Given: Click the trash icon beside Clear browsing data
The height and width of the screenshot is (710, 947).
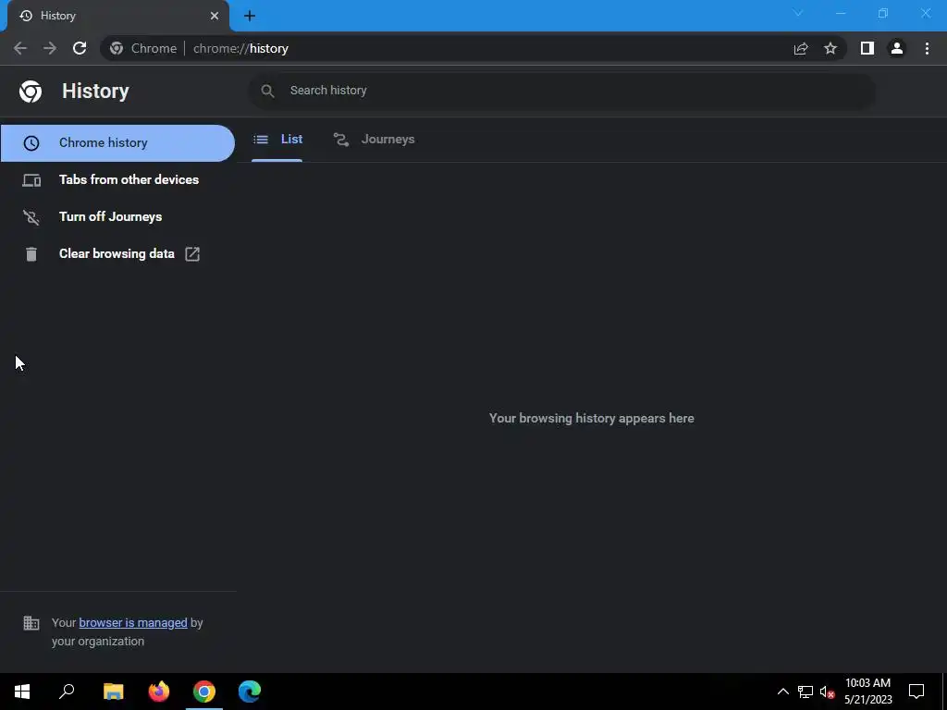Looking at the screenshot, I should [x=31, y=254].
